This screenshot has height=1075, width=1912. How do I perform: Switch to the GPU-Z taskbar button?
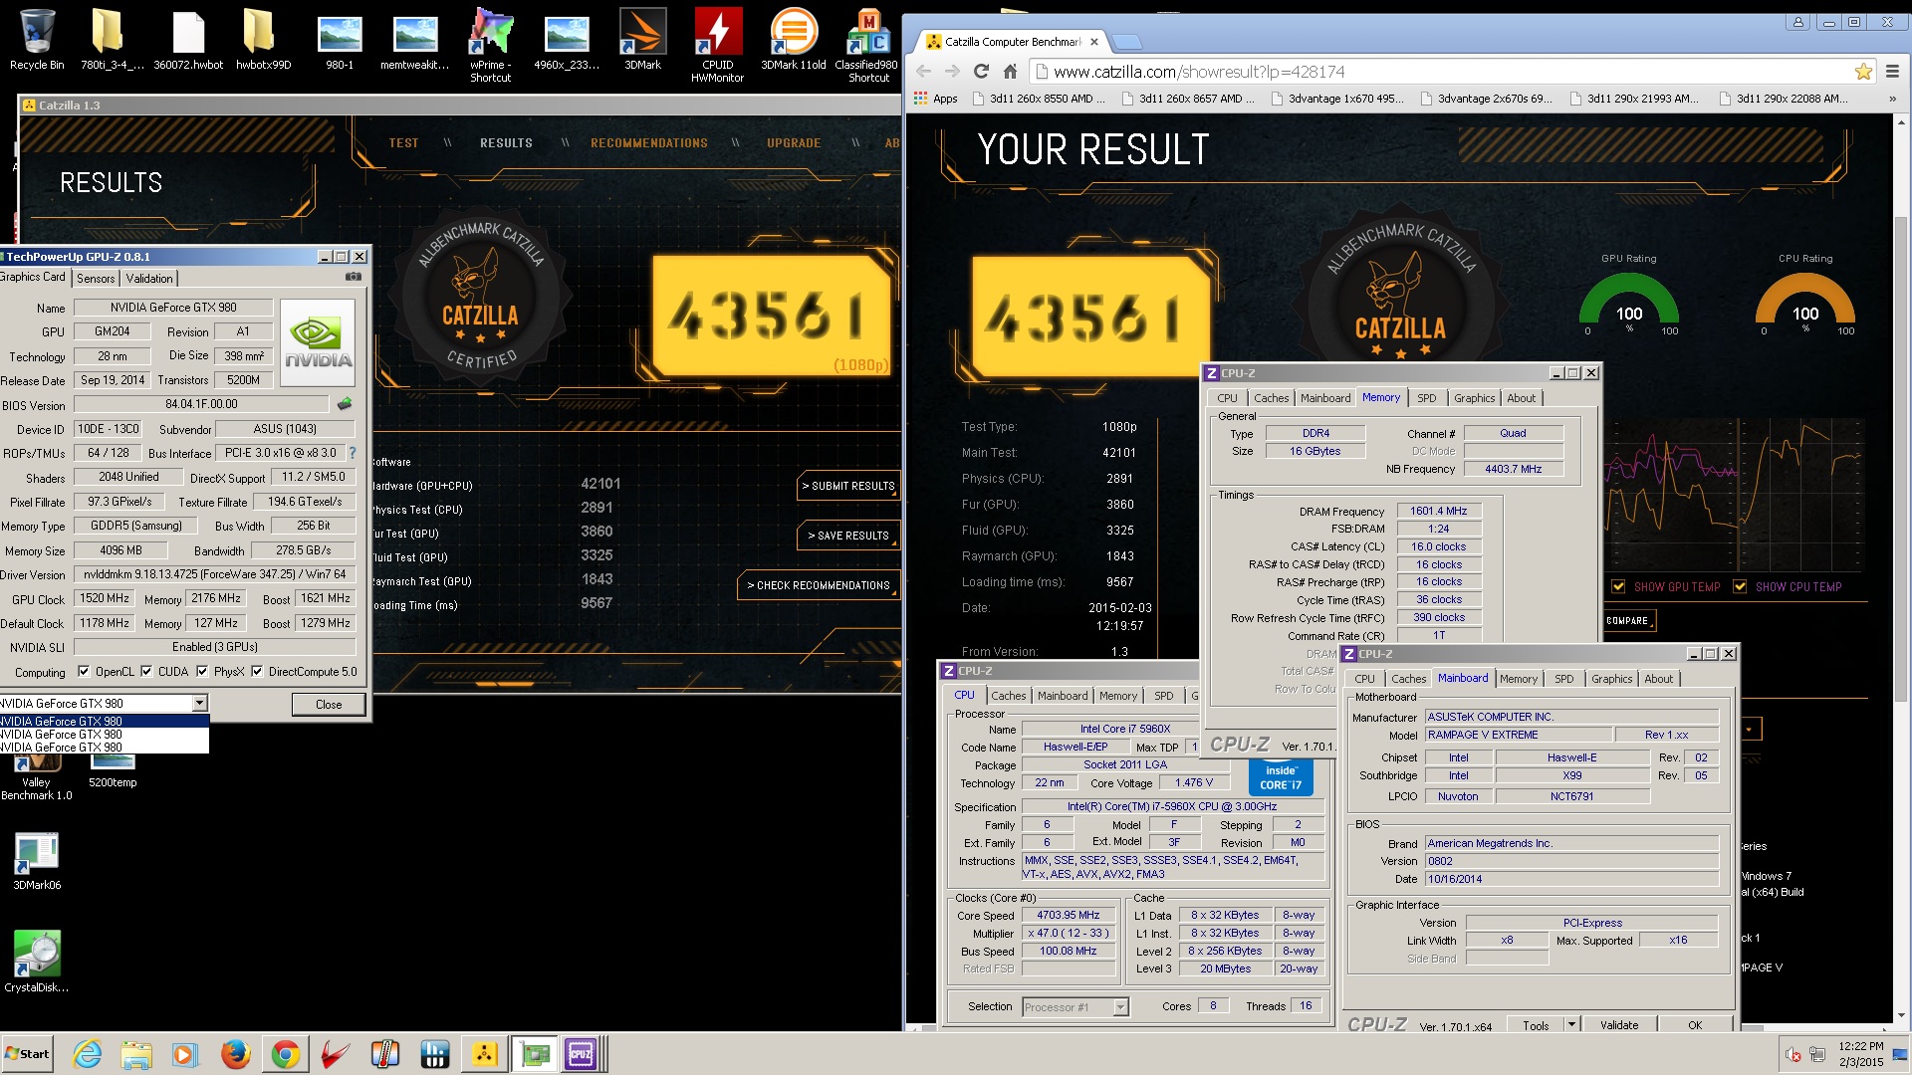[x=535, y=1054]
